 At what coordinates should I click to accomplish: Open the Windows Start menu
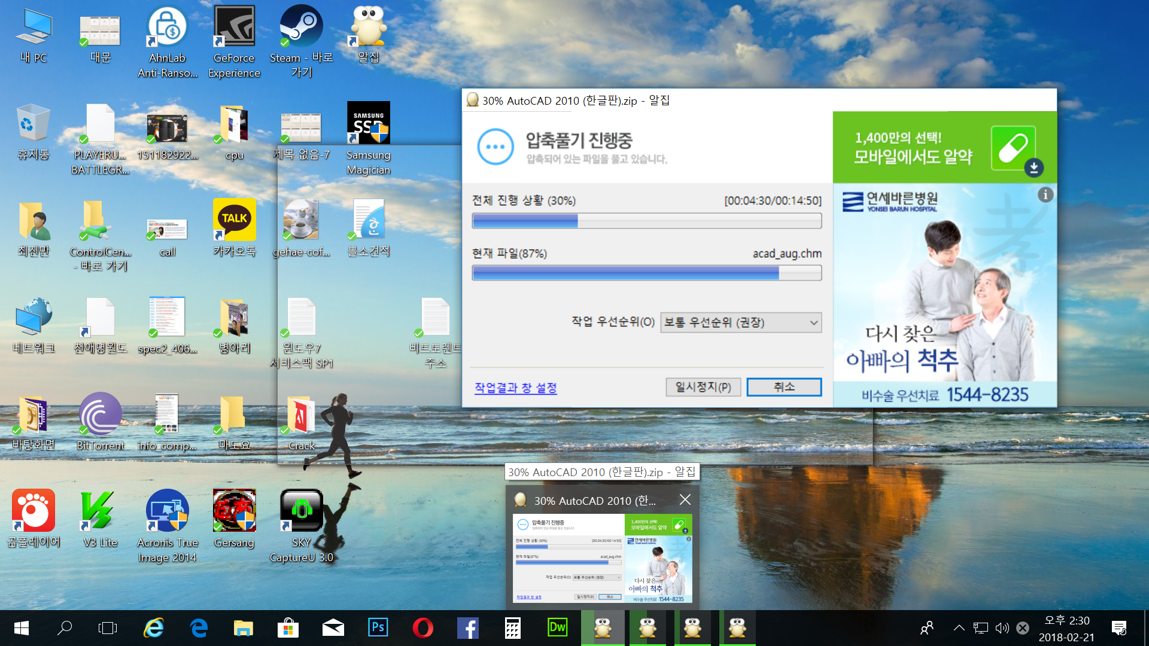21,627
